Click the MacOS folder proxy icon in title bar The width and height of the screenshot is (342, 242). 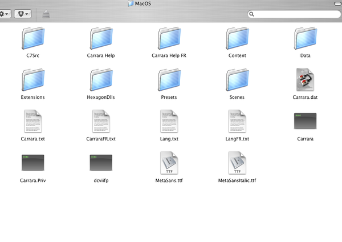point(131,3)
